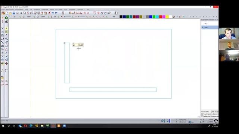Screen dimensions: 239x134
Task: Open the Windows Start menu
Action: tap(3, 126)
